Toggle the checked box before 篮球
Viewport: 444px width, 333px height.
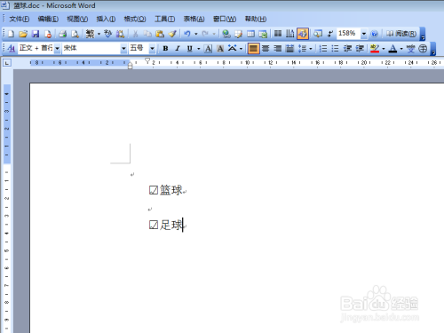tap(154, 190)
